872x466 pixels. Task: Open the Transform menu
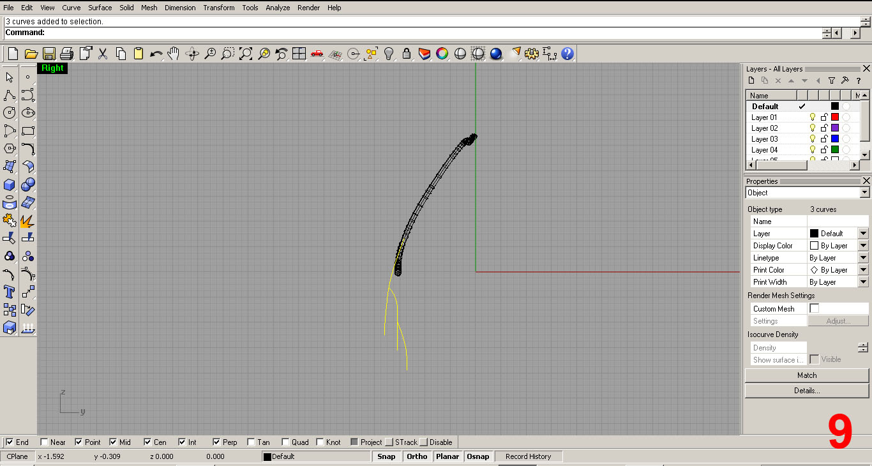pos(219,8)
